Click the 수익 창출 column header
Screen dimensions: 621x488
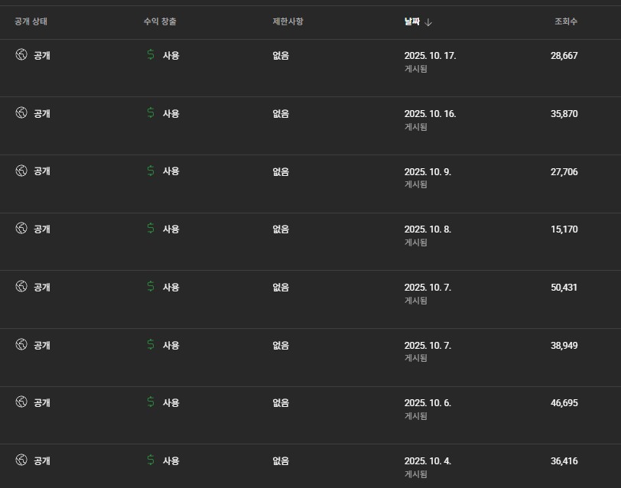pos(159,21)
